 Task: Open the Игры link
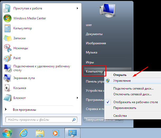click(x=90, y=62)
